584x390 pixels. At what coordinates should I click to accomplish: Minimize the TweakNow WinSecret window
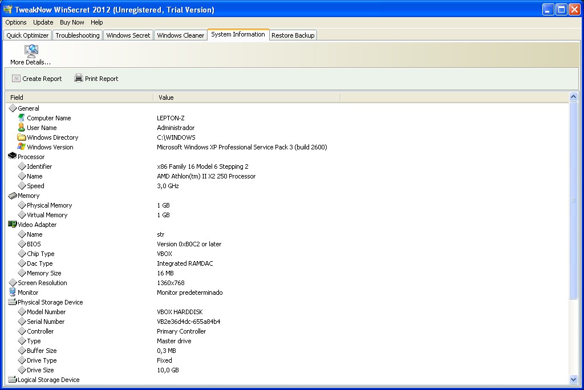click(548, 10)
